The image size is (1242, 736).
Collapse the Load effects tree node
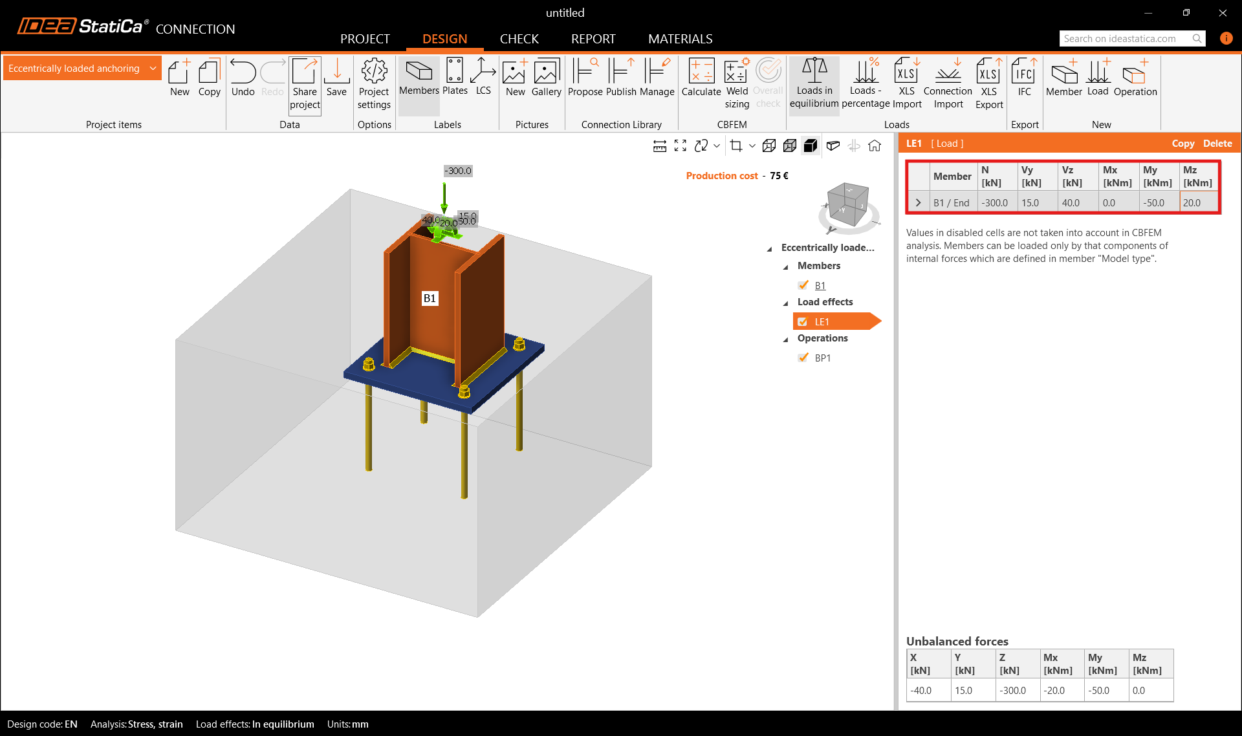(x=786, y=303)
